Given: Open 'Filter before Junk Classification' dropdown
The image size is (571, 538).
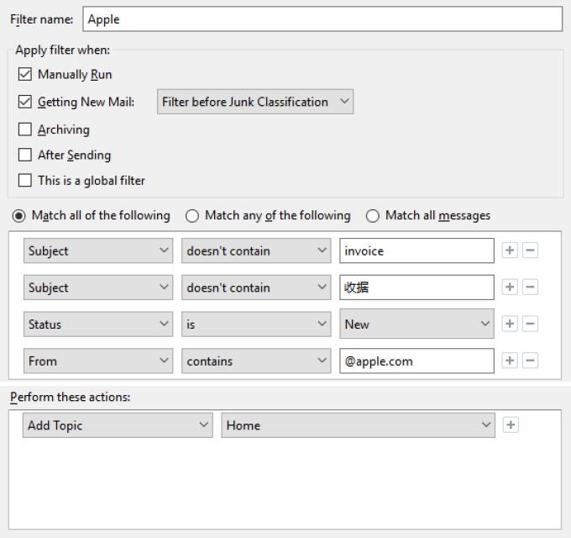Looking at the screenshot, I should [x=255, y=102].
